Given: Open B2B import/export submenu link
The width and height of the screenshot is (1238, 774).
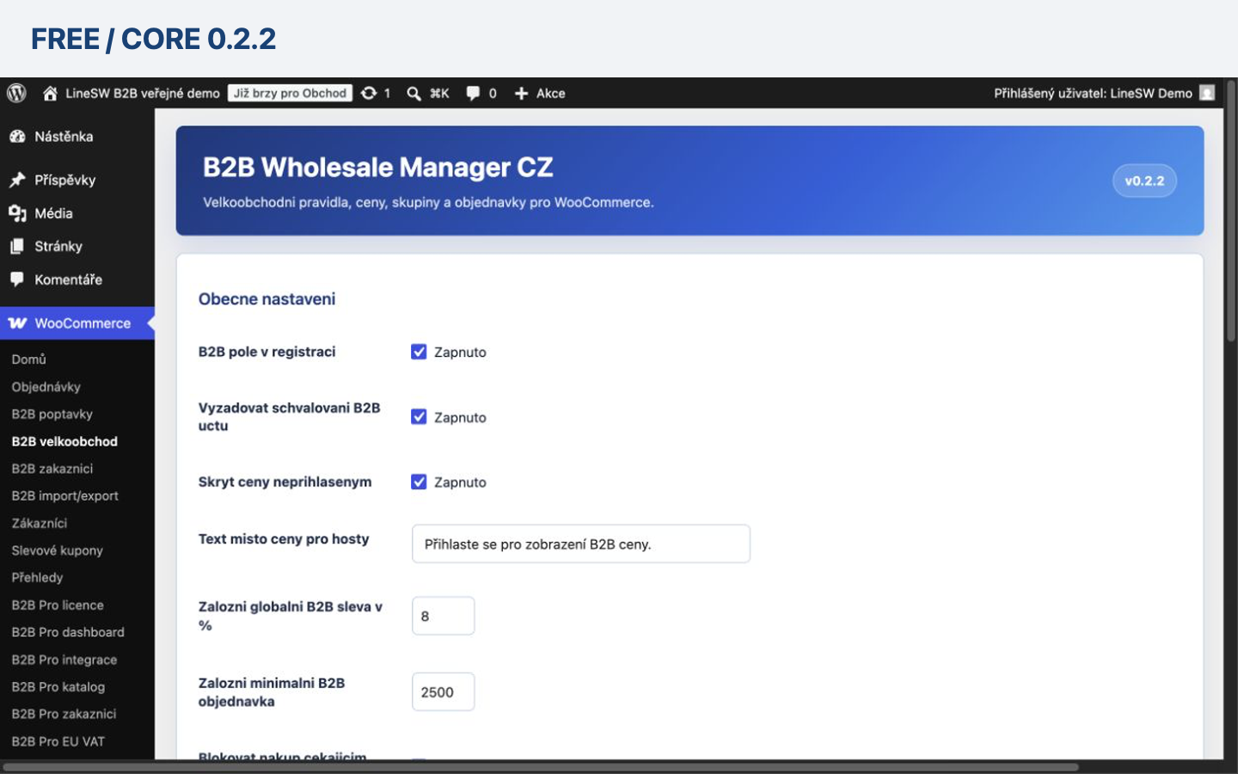Looking at the screenshot, I should pyautogui.click(x=65, y=496).
